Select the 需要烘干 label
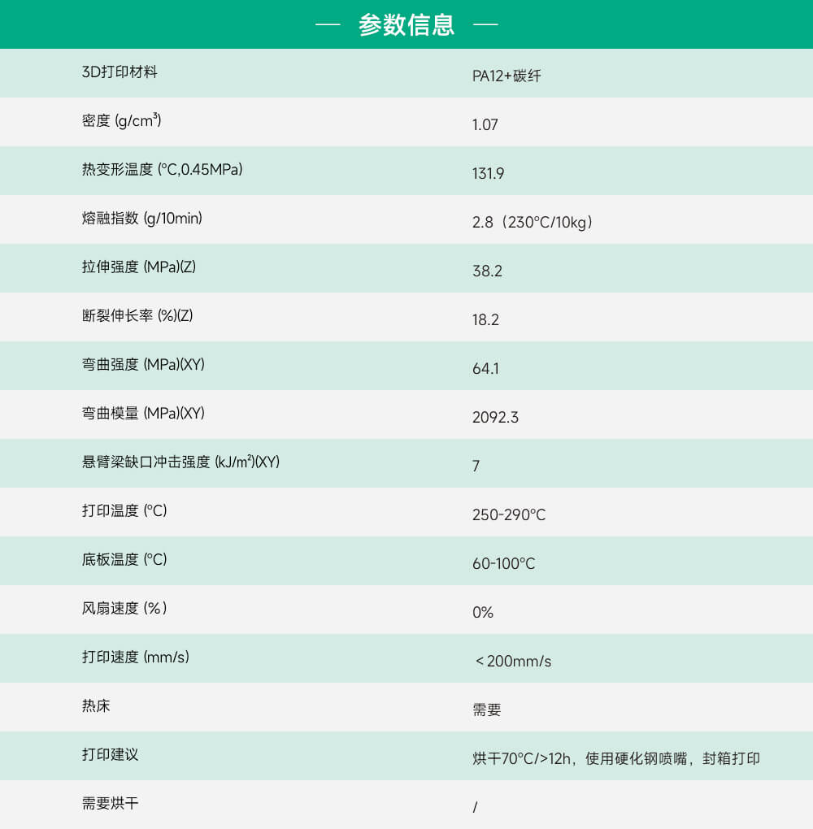 [x=110, y=803]
